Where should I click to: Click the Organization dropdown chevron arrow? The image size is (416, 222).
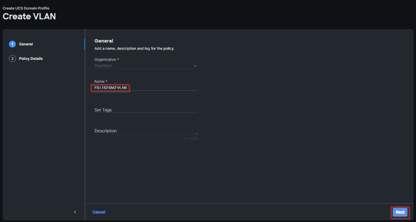click(195, 66)
